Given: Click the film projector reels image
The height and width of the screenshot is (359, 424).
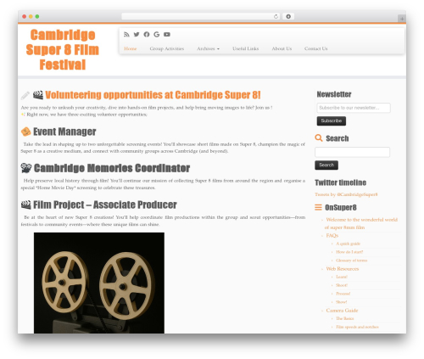Looking at the screenshot, I should 99,283.
